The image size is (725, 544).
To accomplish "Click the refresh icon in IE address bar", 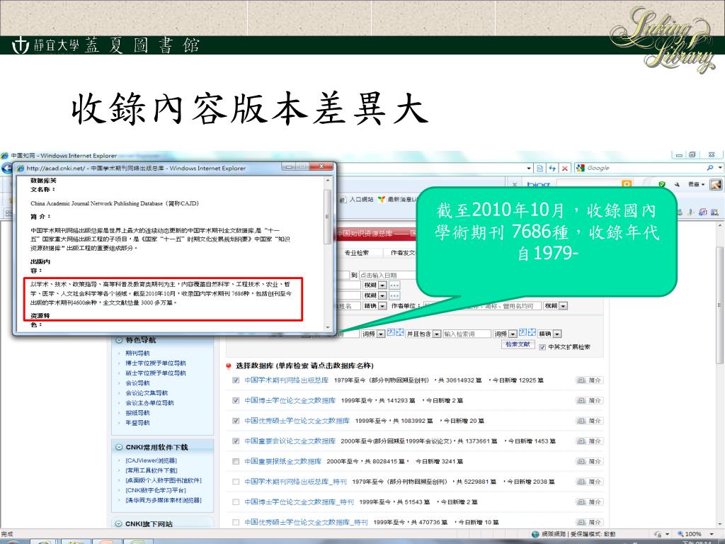I will pos(552,169).
